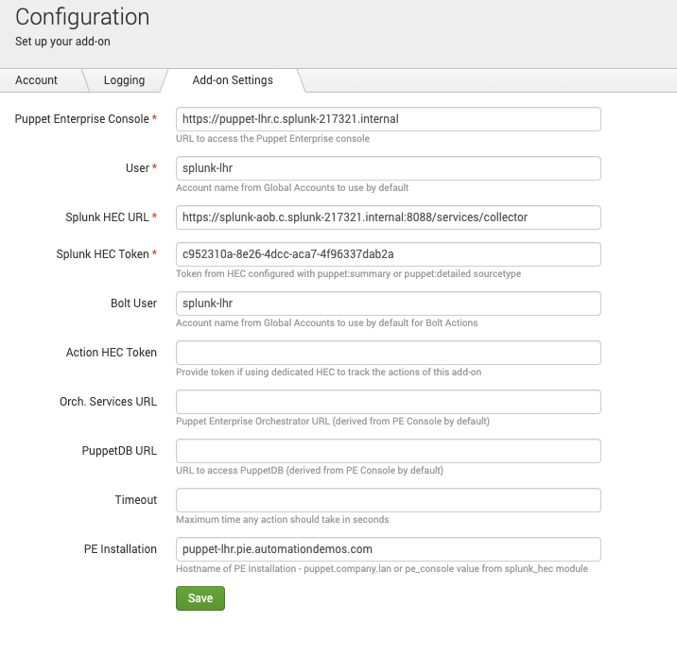
Task: Click 'Hostname of PE Installation' help text
Action: pyautogui.click(x=382, y=568)
